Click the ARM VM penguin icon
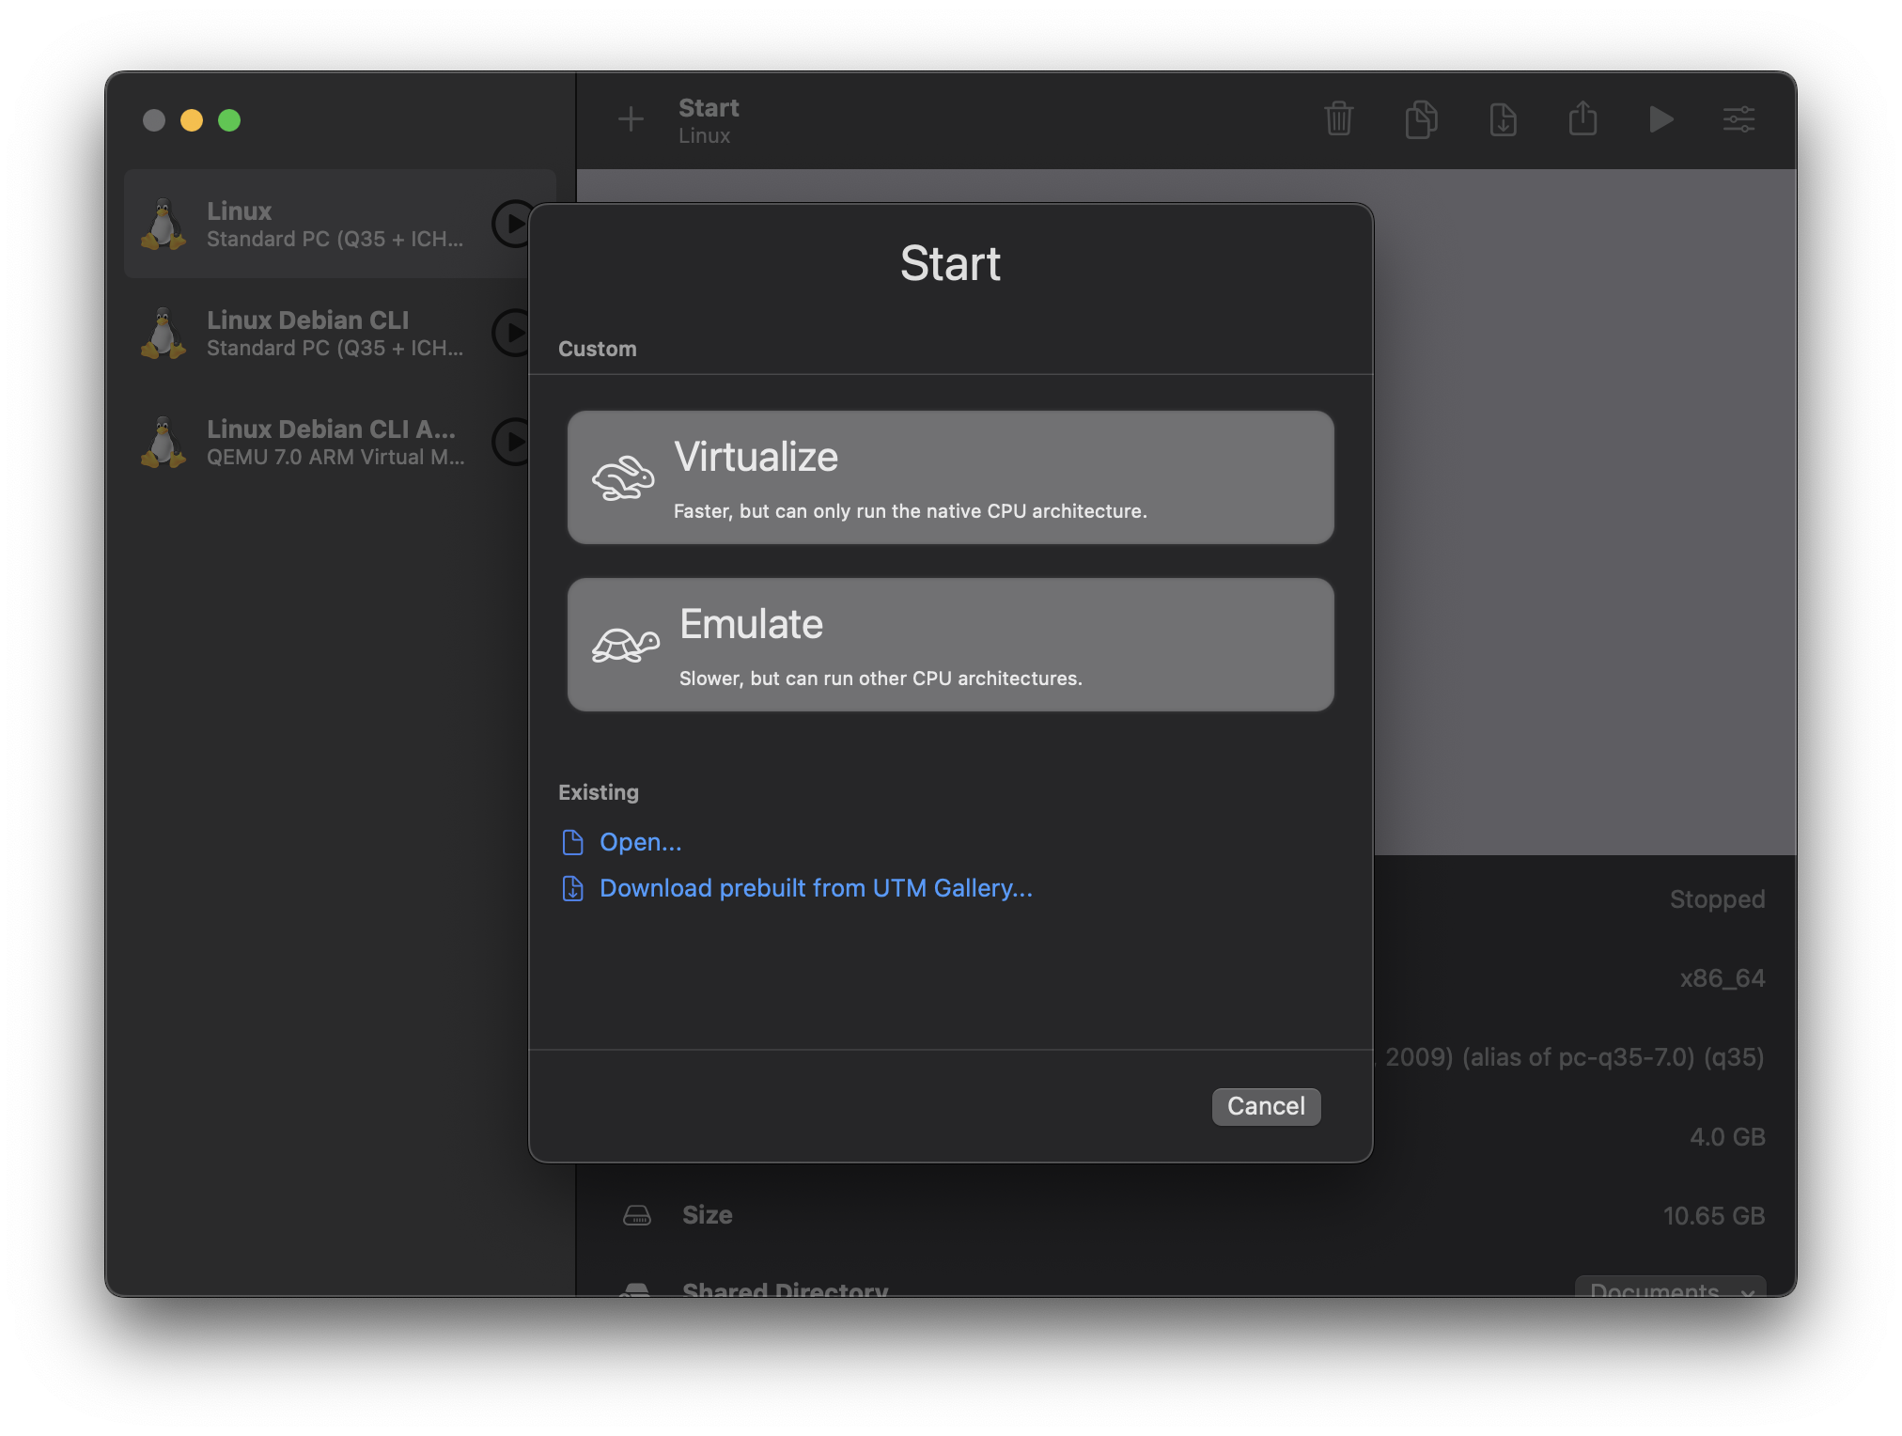The height and width of the screenshot is (1436, 1902). tap(164, 442)
